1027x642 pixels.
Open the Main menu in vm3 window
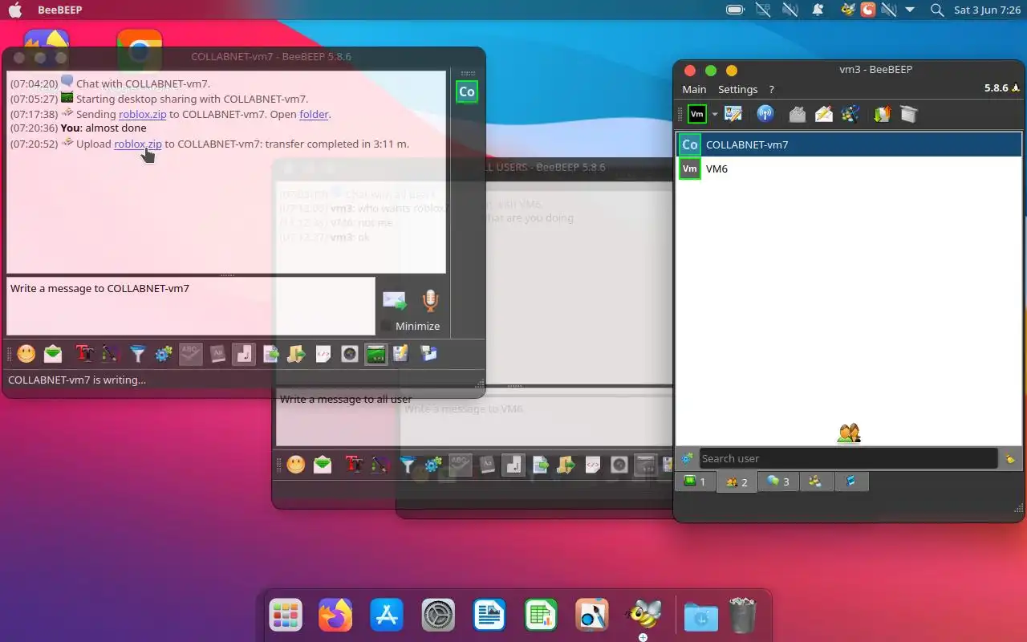tap(694, 89)
